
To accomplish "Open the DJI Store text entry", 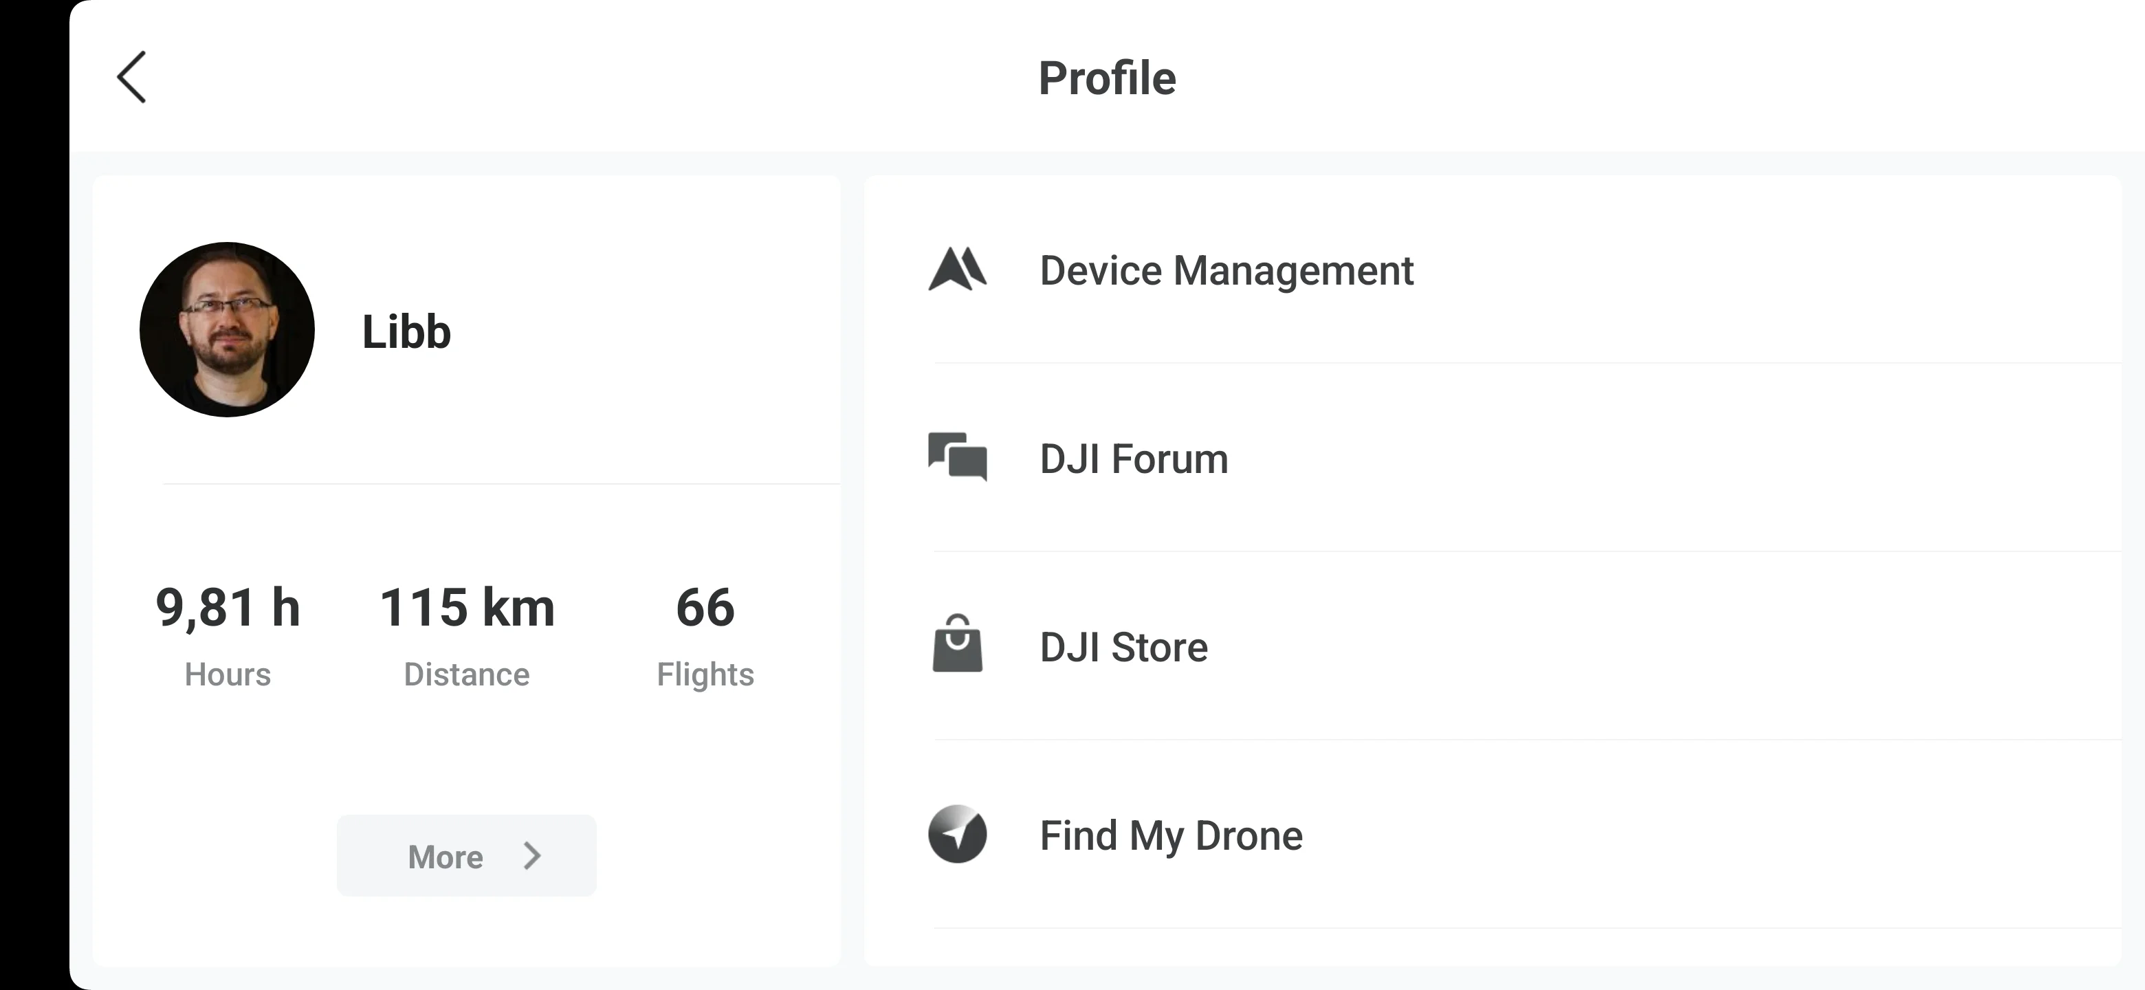I will 1123,647.
